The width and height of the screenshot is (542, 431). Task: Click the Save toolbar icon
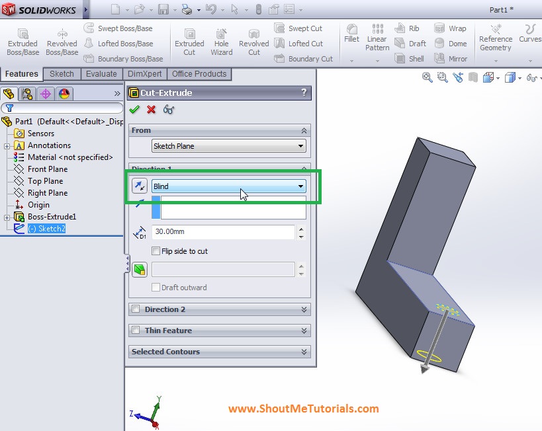163,9
